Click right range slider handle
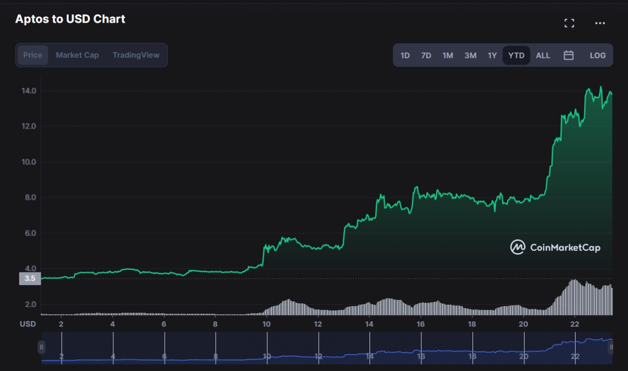The height and width of the screenshot is (371, 628). tap(611, 347)
